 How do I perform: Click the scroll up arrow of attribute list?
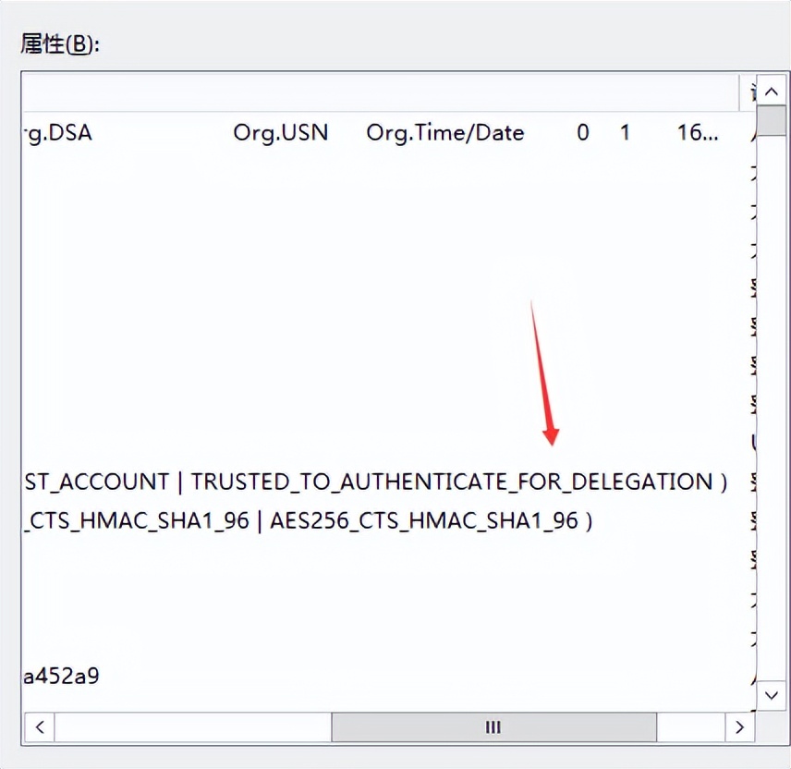pyautogui.click(x=772, y=92)
